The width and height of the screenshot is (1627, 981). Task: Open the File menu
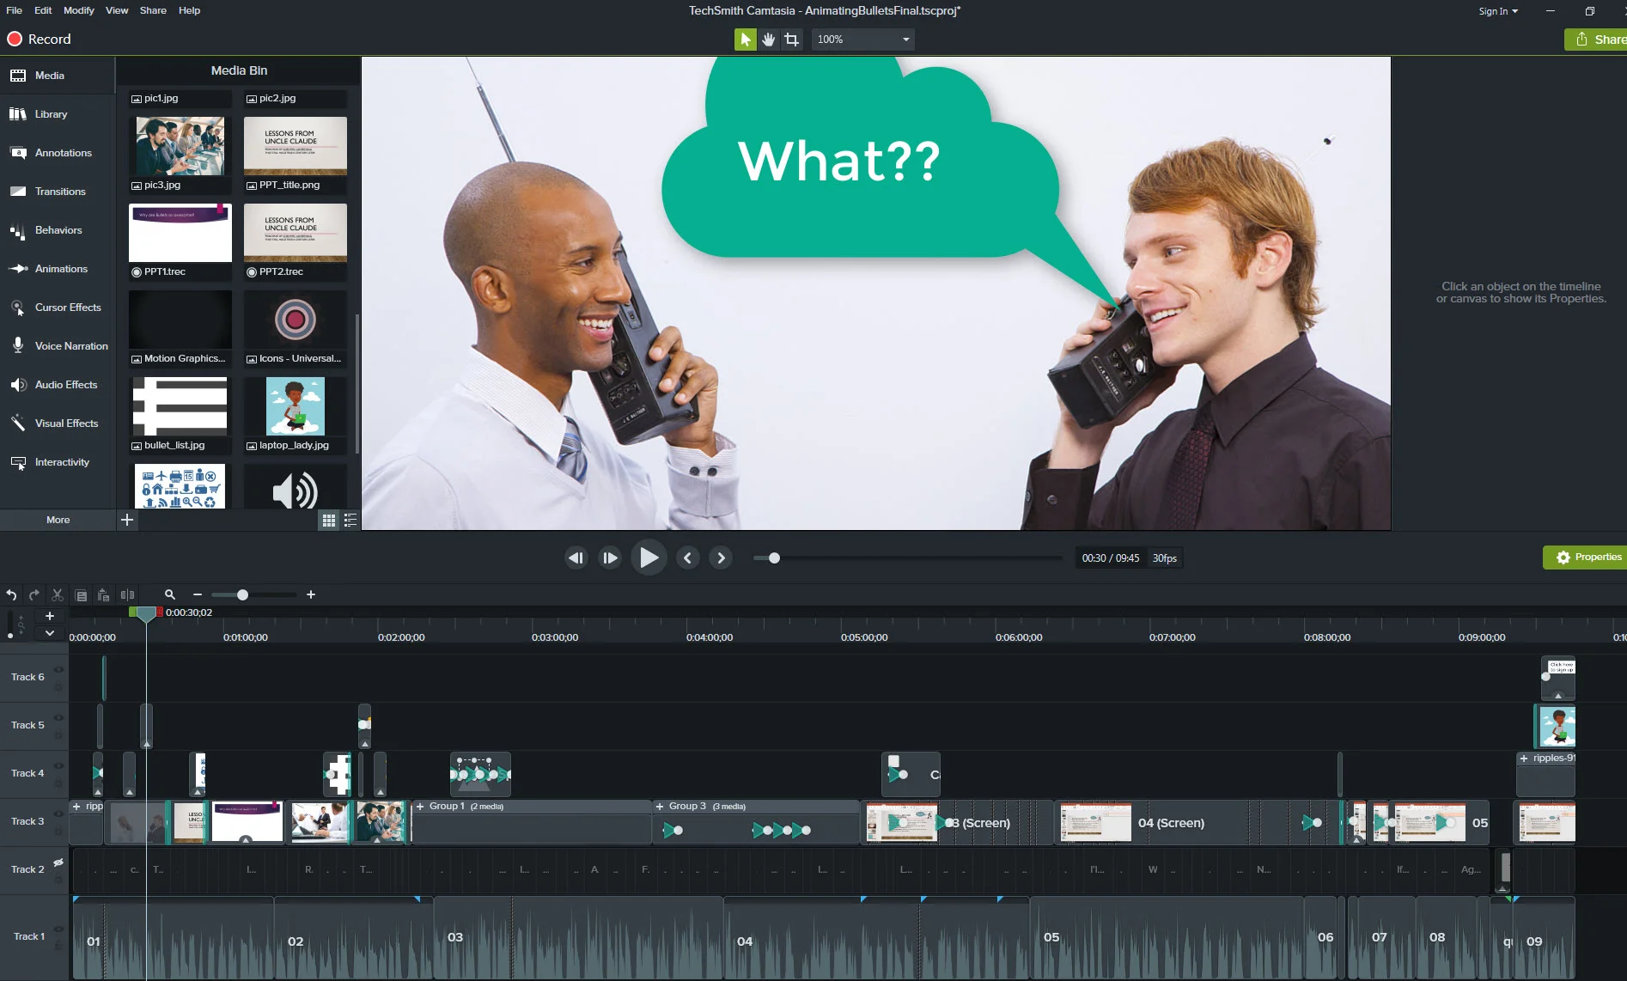14,10
